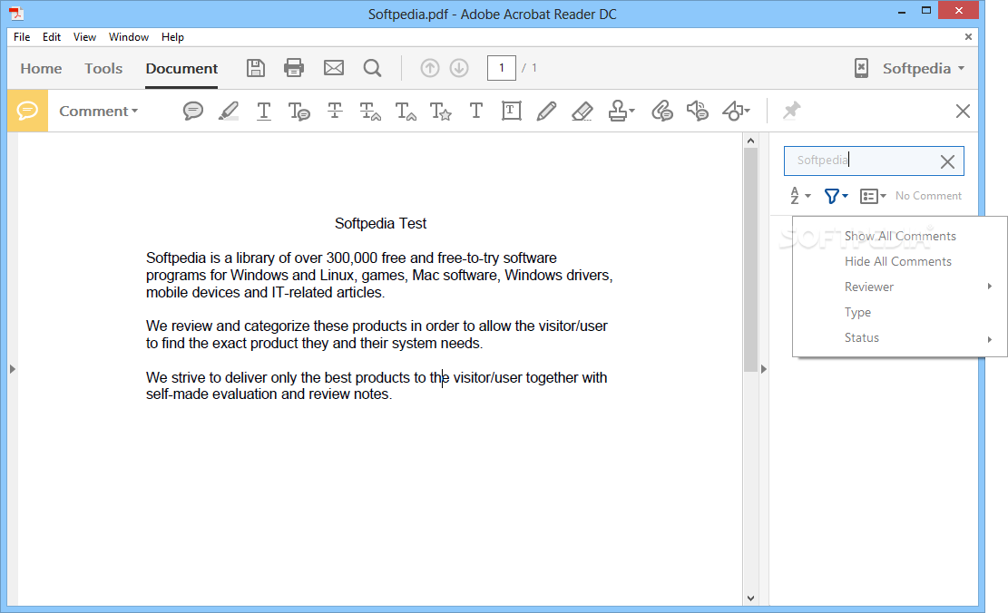The image size is (1008, 613).
Task: Click the yellow Comment bubble icon
Action: pos(27,112)
